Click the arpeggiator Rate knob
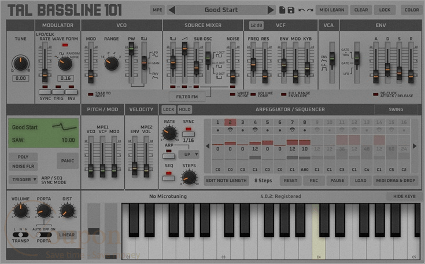 click(169, 133)
